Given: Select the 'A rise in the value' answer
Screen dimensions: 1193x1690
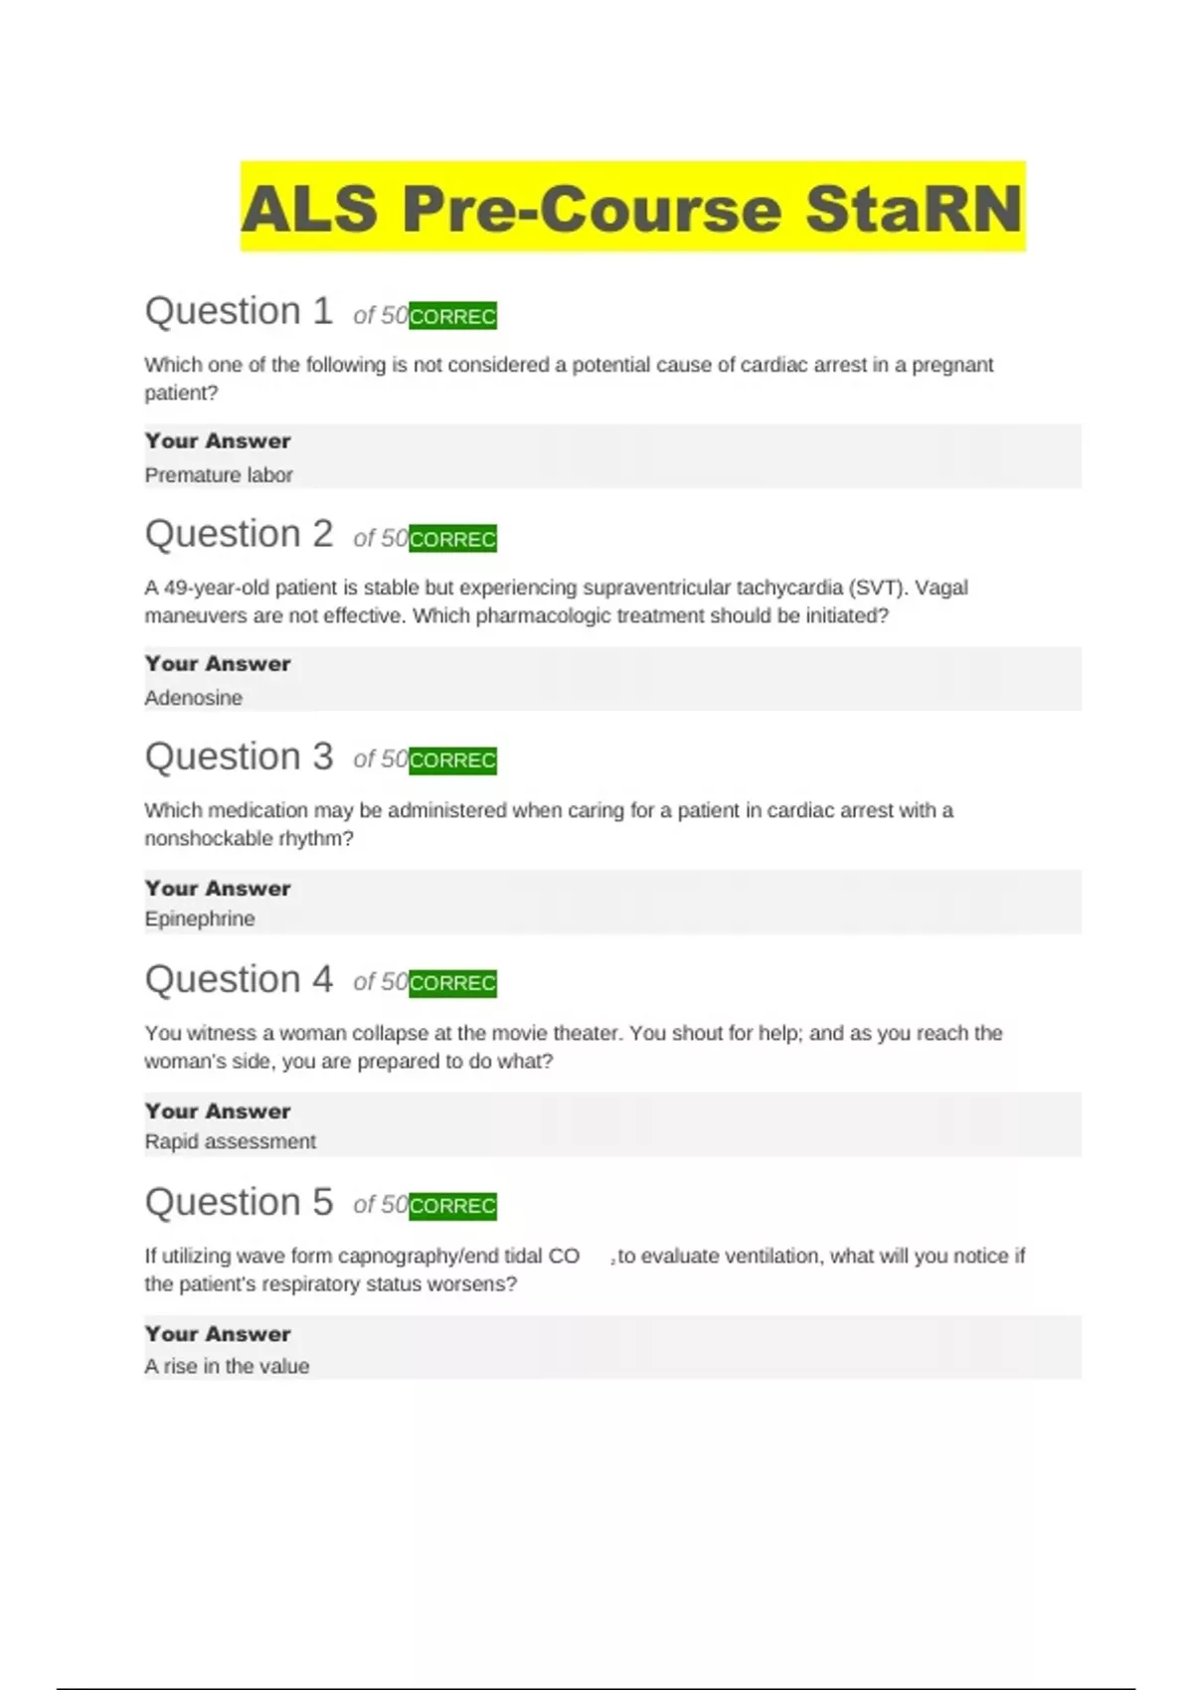Looking at the screenshot, I should pos(227,1366).
